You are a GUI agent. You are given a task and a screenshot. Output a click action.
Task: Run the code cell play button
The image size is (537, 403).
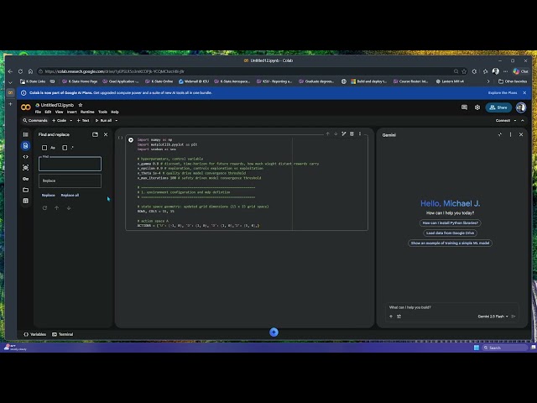tap(131, 140)
